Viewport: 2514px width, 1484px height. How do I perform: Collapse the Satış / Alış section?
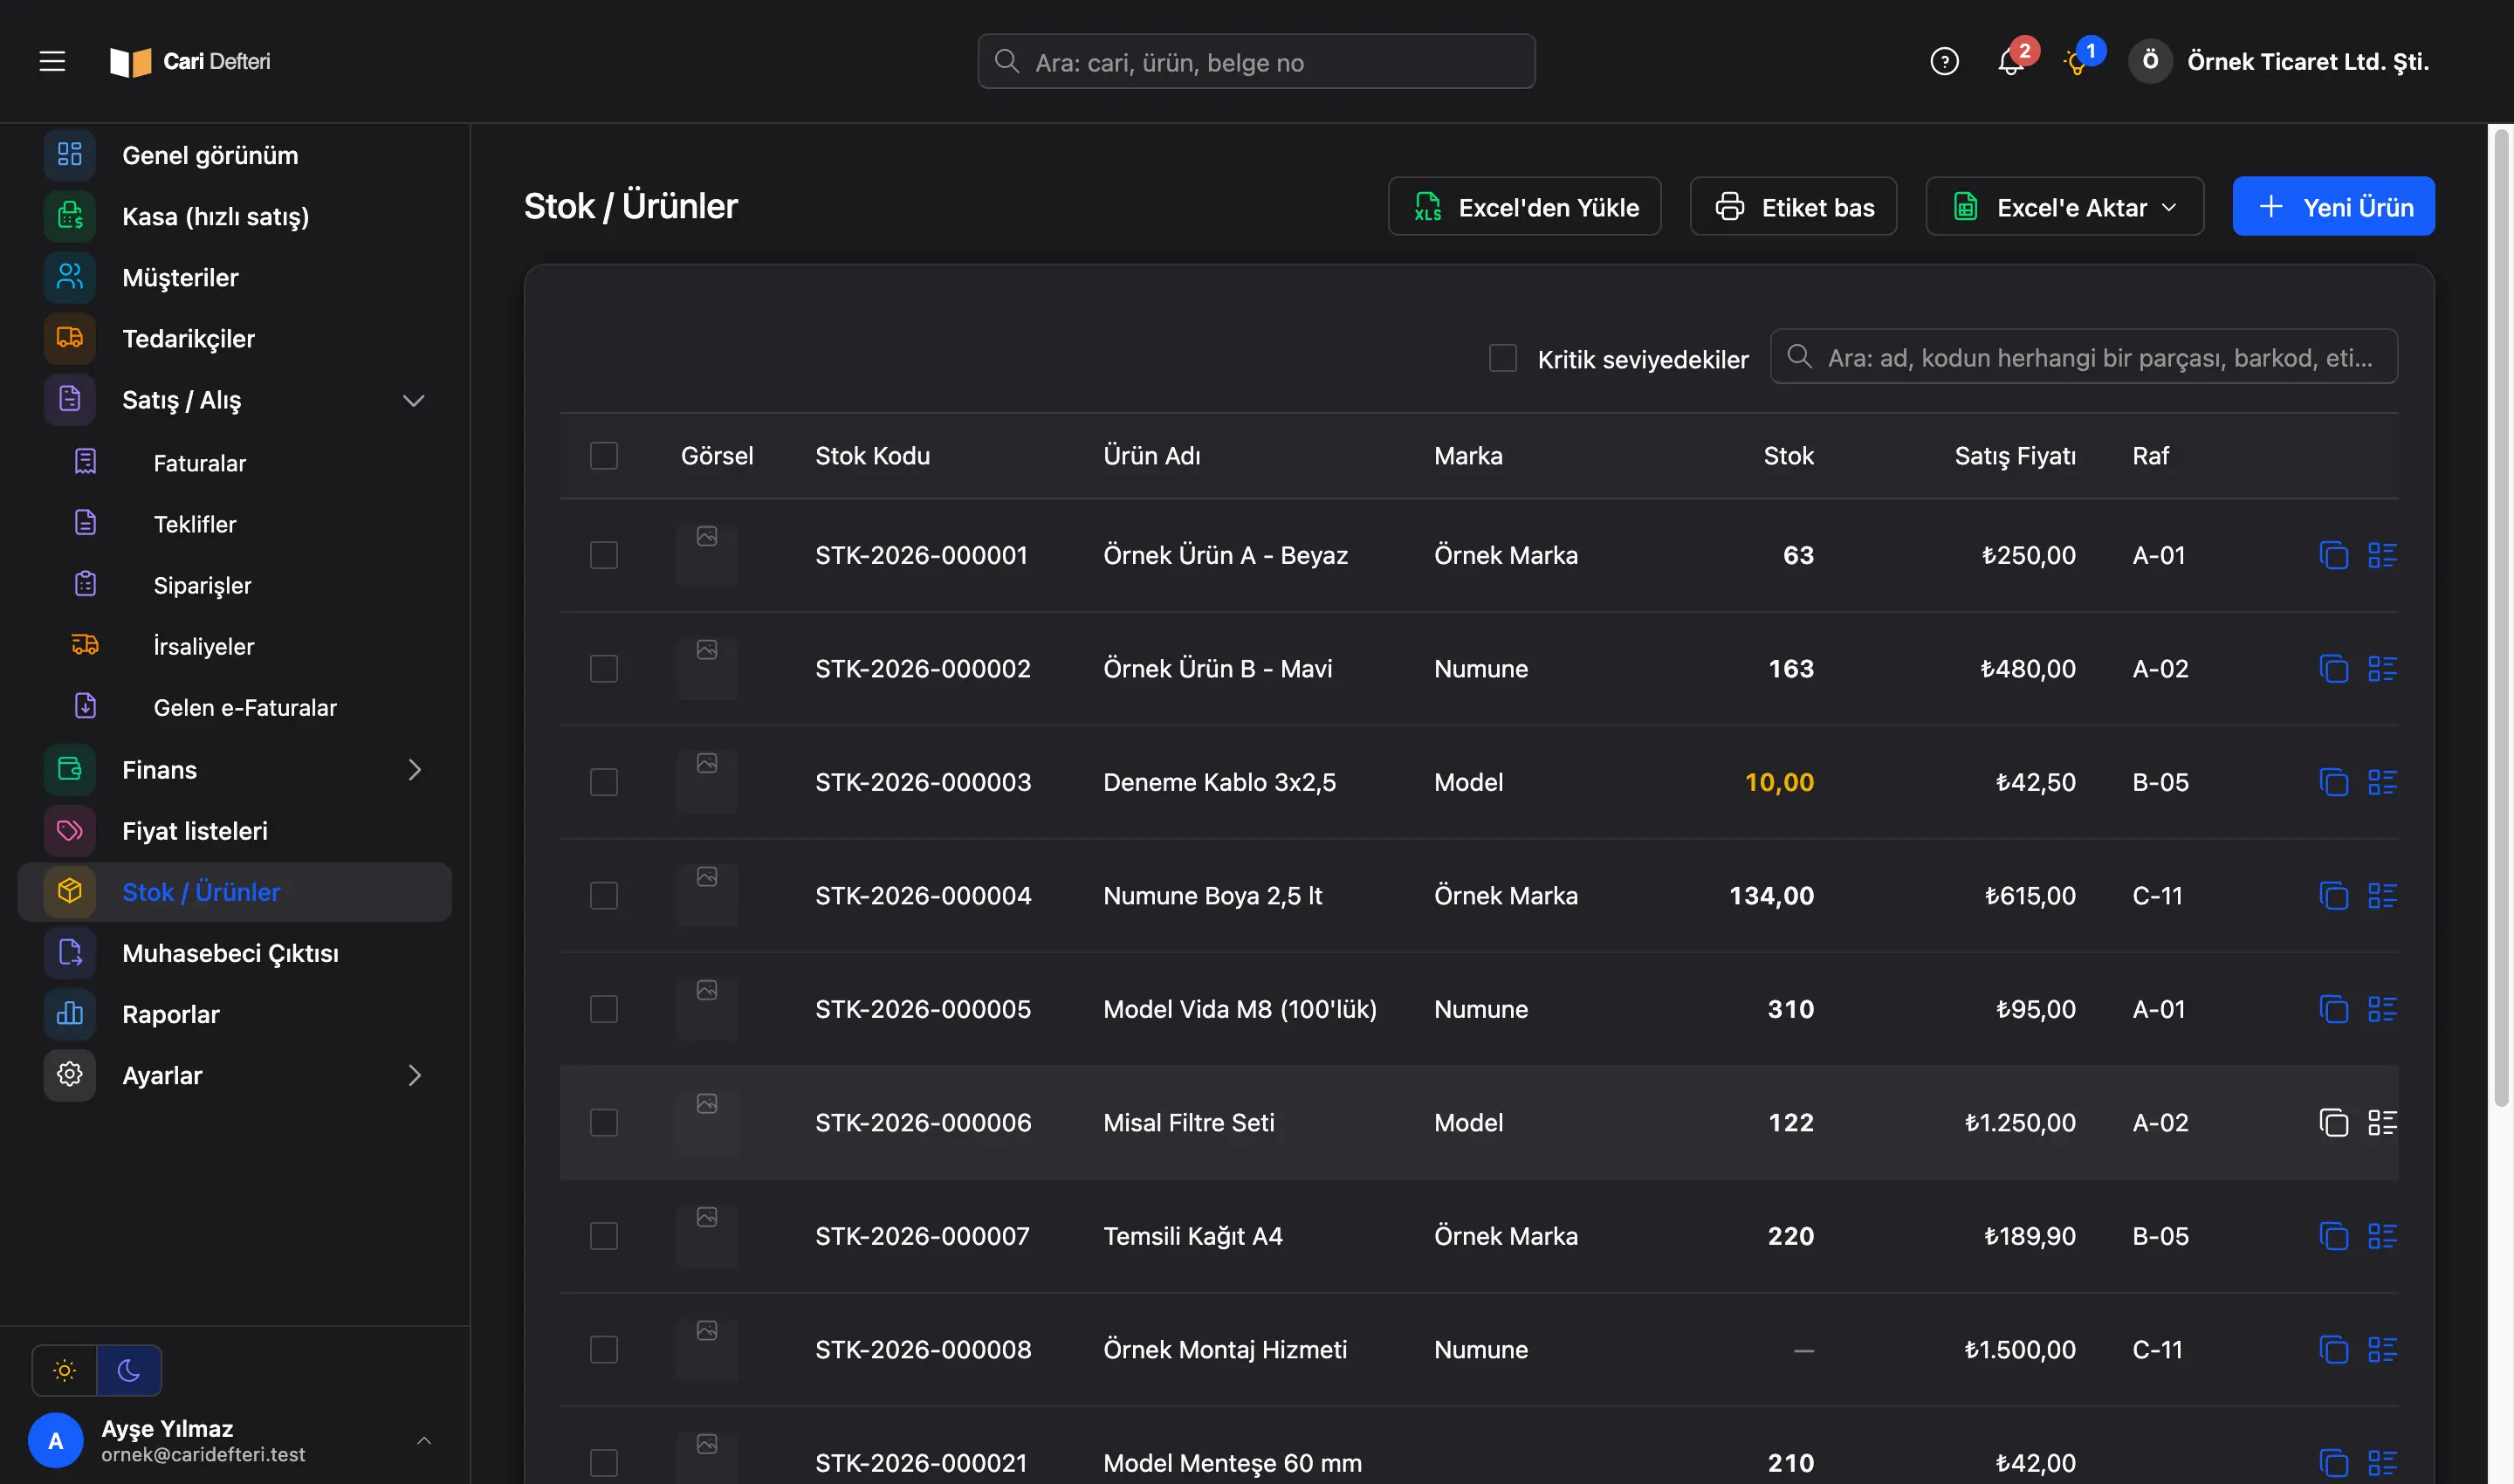click(414, 400)
